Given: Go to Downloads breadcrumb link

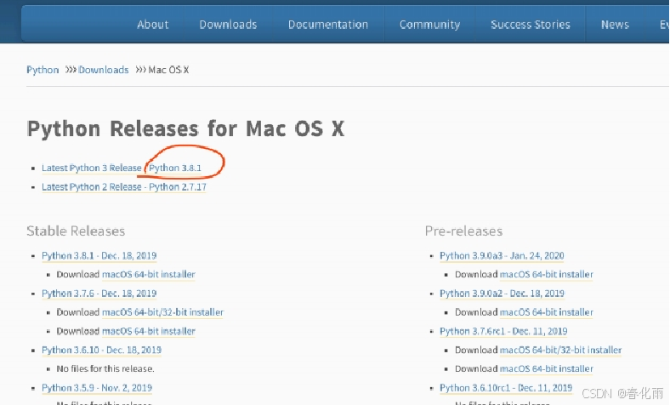Looking at the screenshot, I should (104, 70).
